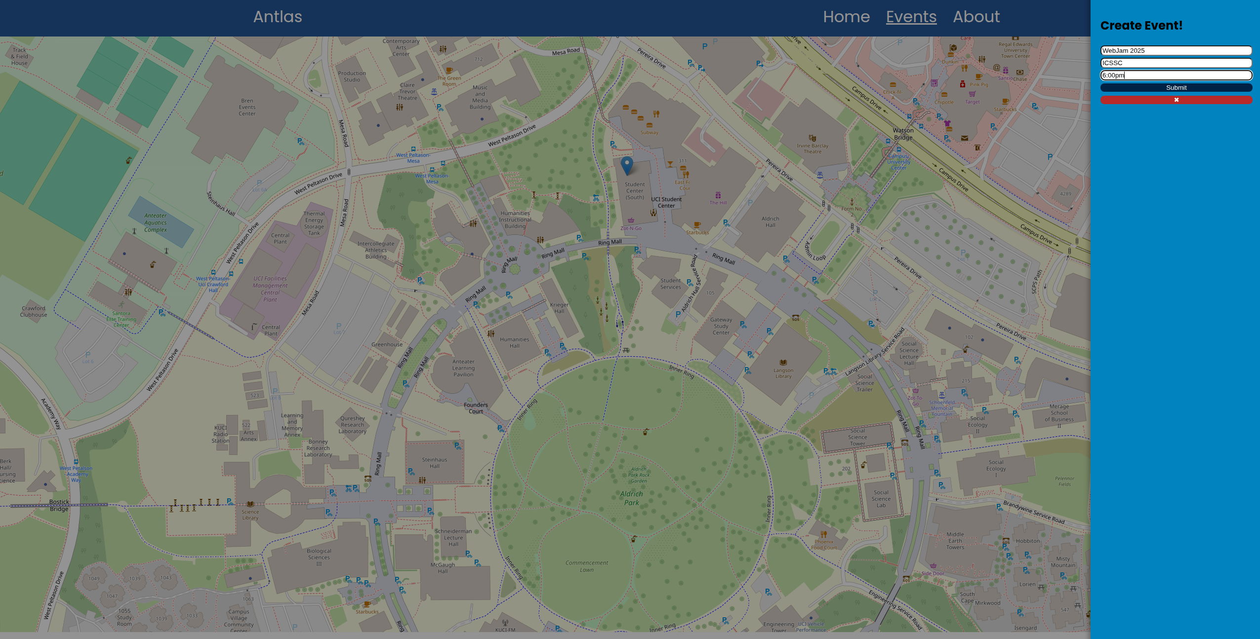Viewport: 1260px width, 639px height.
Task: Click the Antlas site title
Action: [278, 17]
